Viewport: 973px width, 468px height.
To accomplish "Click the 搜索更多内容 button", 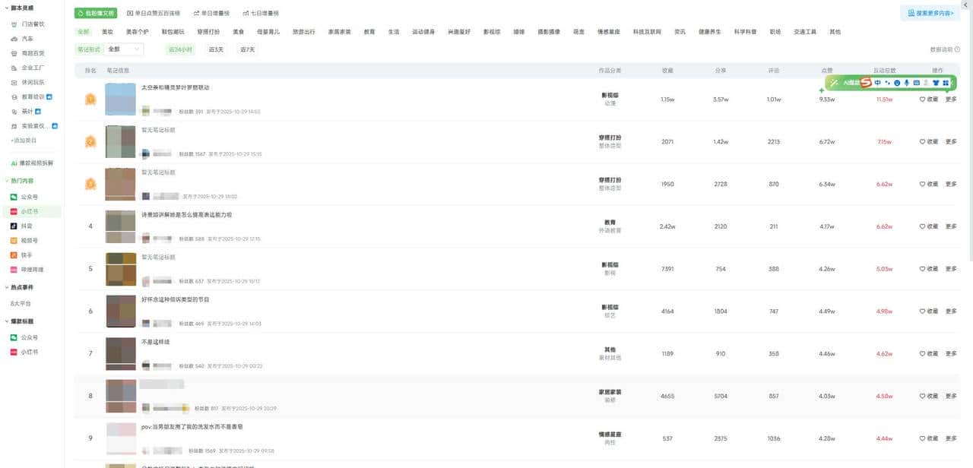I will 929,13.
